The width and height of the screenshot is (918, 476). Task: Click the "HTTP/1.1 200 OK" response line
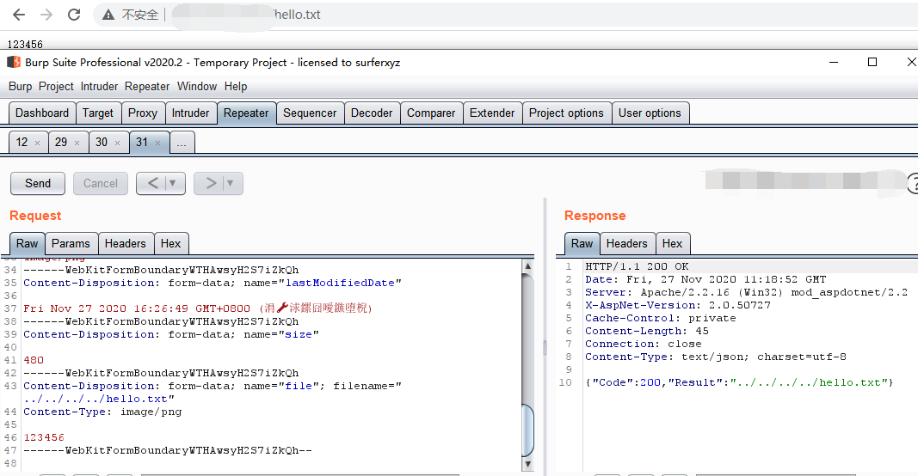coord(637,266)
